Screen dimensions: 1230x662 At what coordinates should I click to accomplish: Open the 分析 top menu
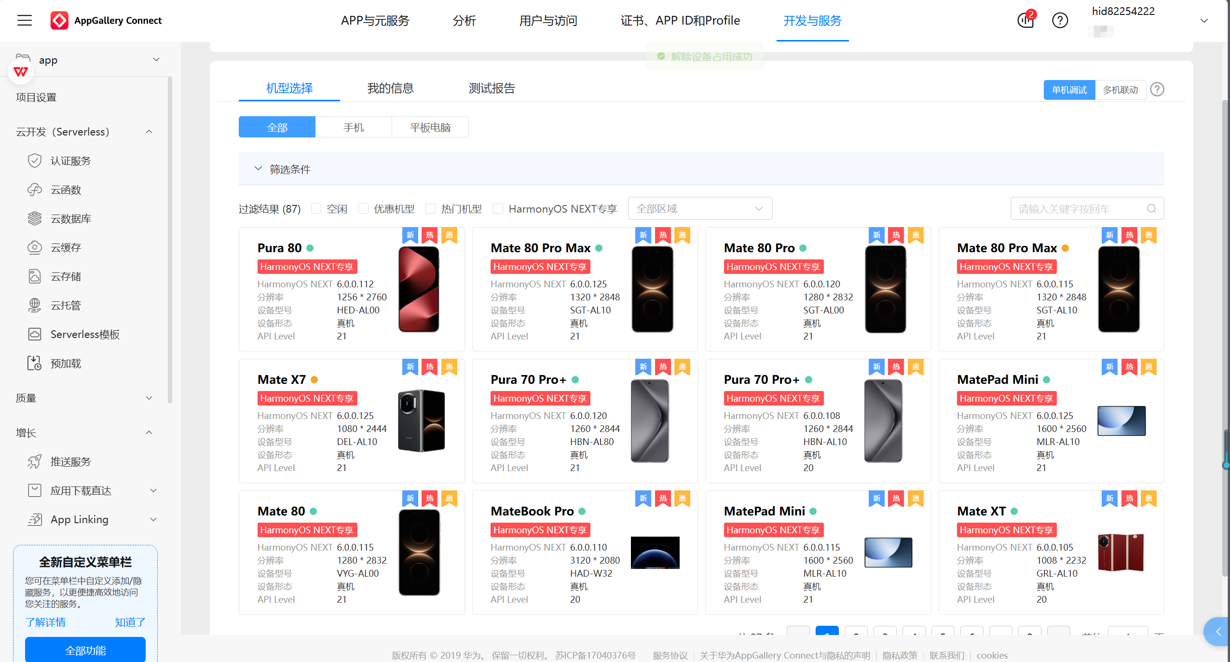tap(464, 21)
